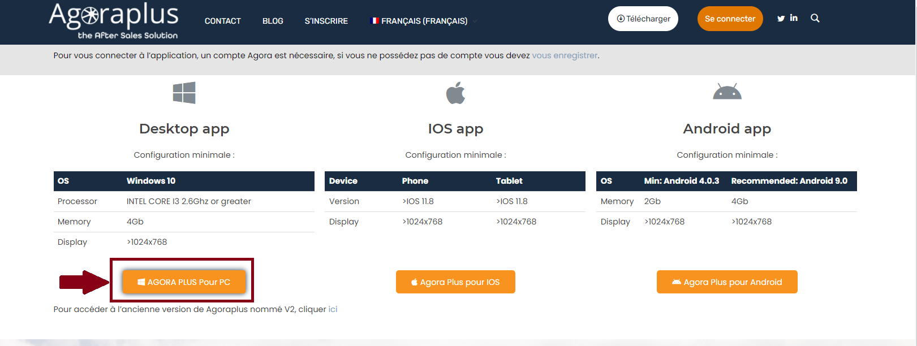This screenshot has width=917, height=346.
Task: Click the 'Tablet' column header
Action: [x=509, y=181]
